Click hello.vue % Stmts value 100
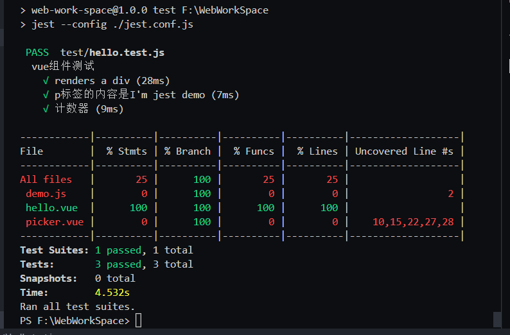510x335 pixels. click(x=139, y=208)
